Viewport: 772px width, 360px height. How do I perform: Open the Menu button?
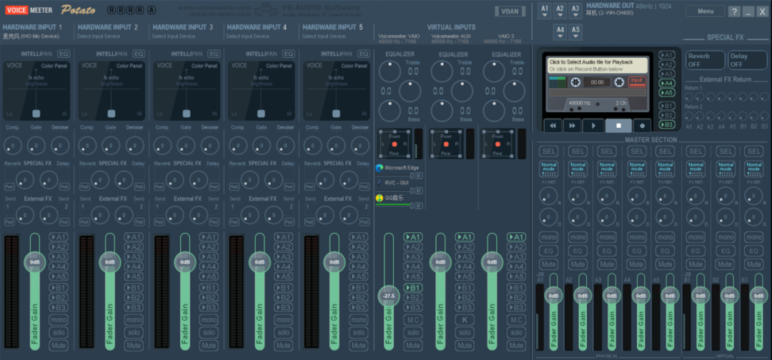click(x=705, y=11)
